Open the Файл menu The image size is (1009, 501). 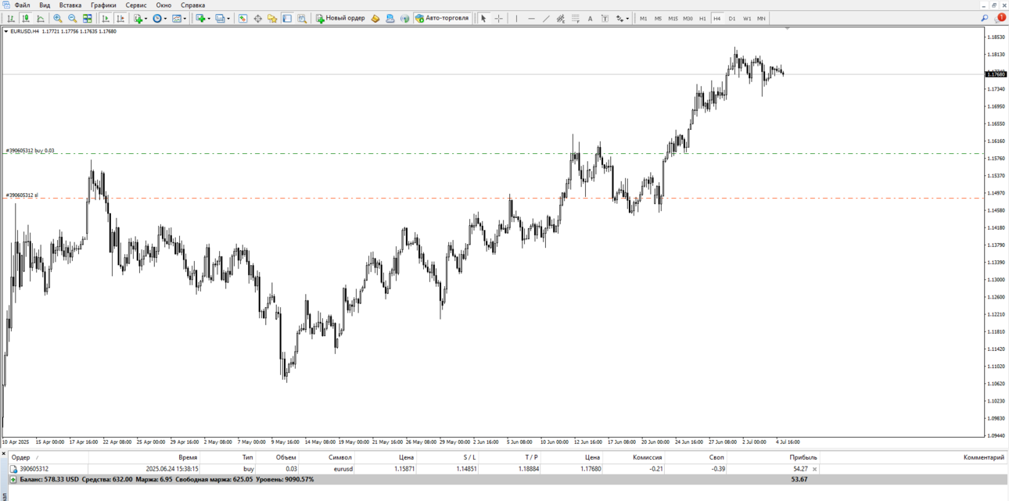coord(22,5)
